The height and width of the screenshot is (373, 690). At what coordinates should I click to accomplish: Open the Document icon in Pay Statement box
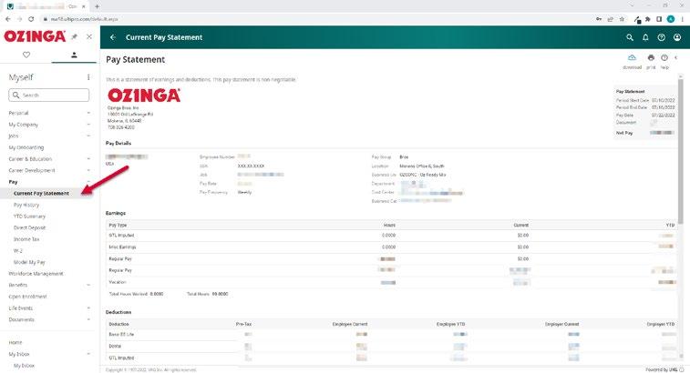coord(654,123)
